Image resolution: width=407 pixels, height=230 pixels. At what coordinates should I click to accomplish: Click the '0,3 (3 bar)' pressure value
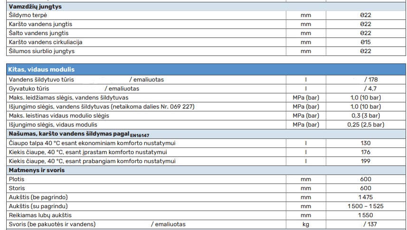365,116
